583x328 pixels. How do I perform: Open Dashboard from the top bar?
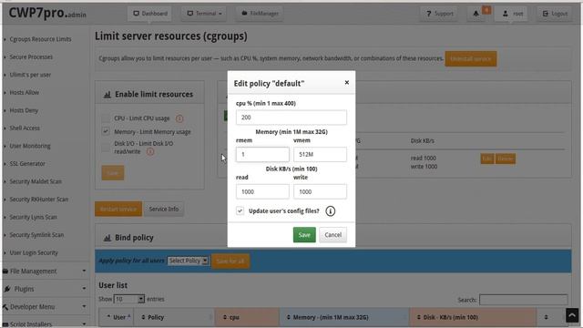149,14
